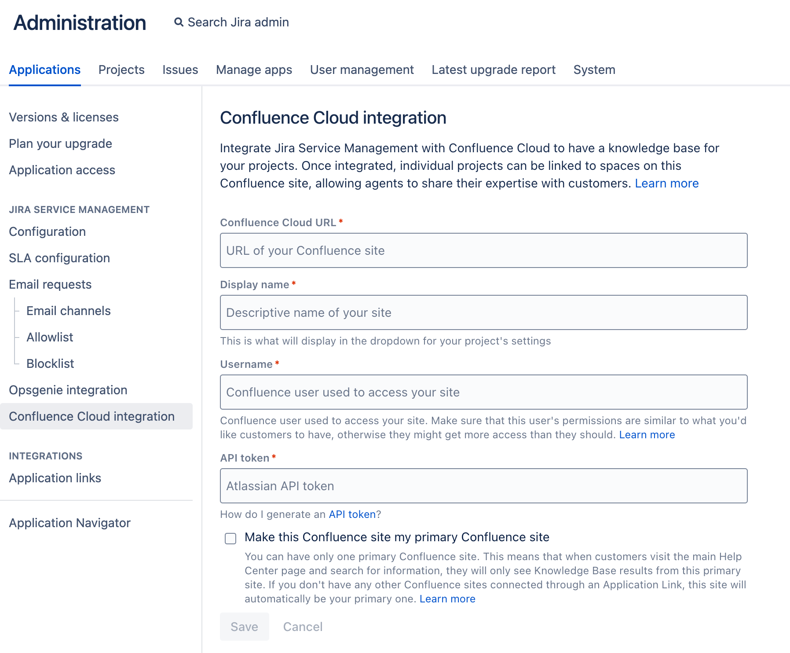Click Learn more in the intro paragraph
The image size is (790, 653).
666,183
